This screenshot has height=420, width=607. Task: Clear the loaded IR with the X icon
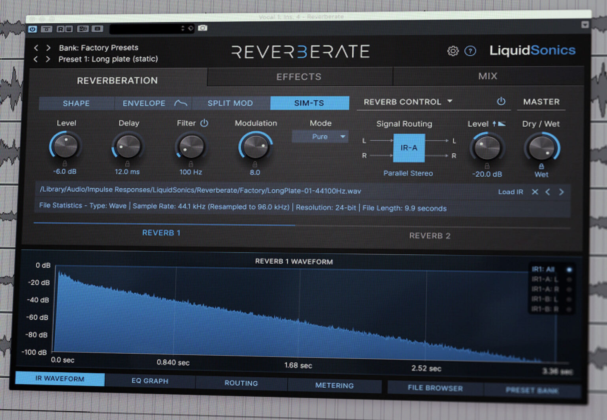(x=535, y=192)
